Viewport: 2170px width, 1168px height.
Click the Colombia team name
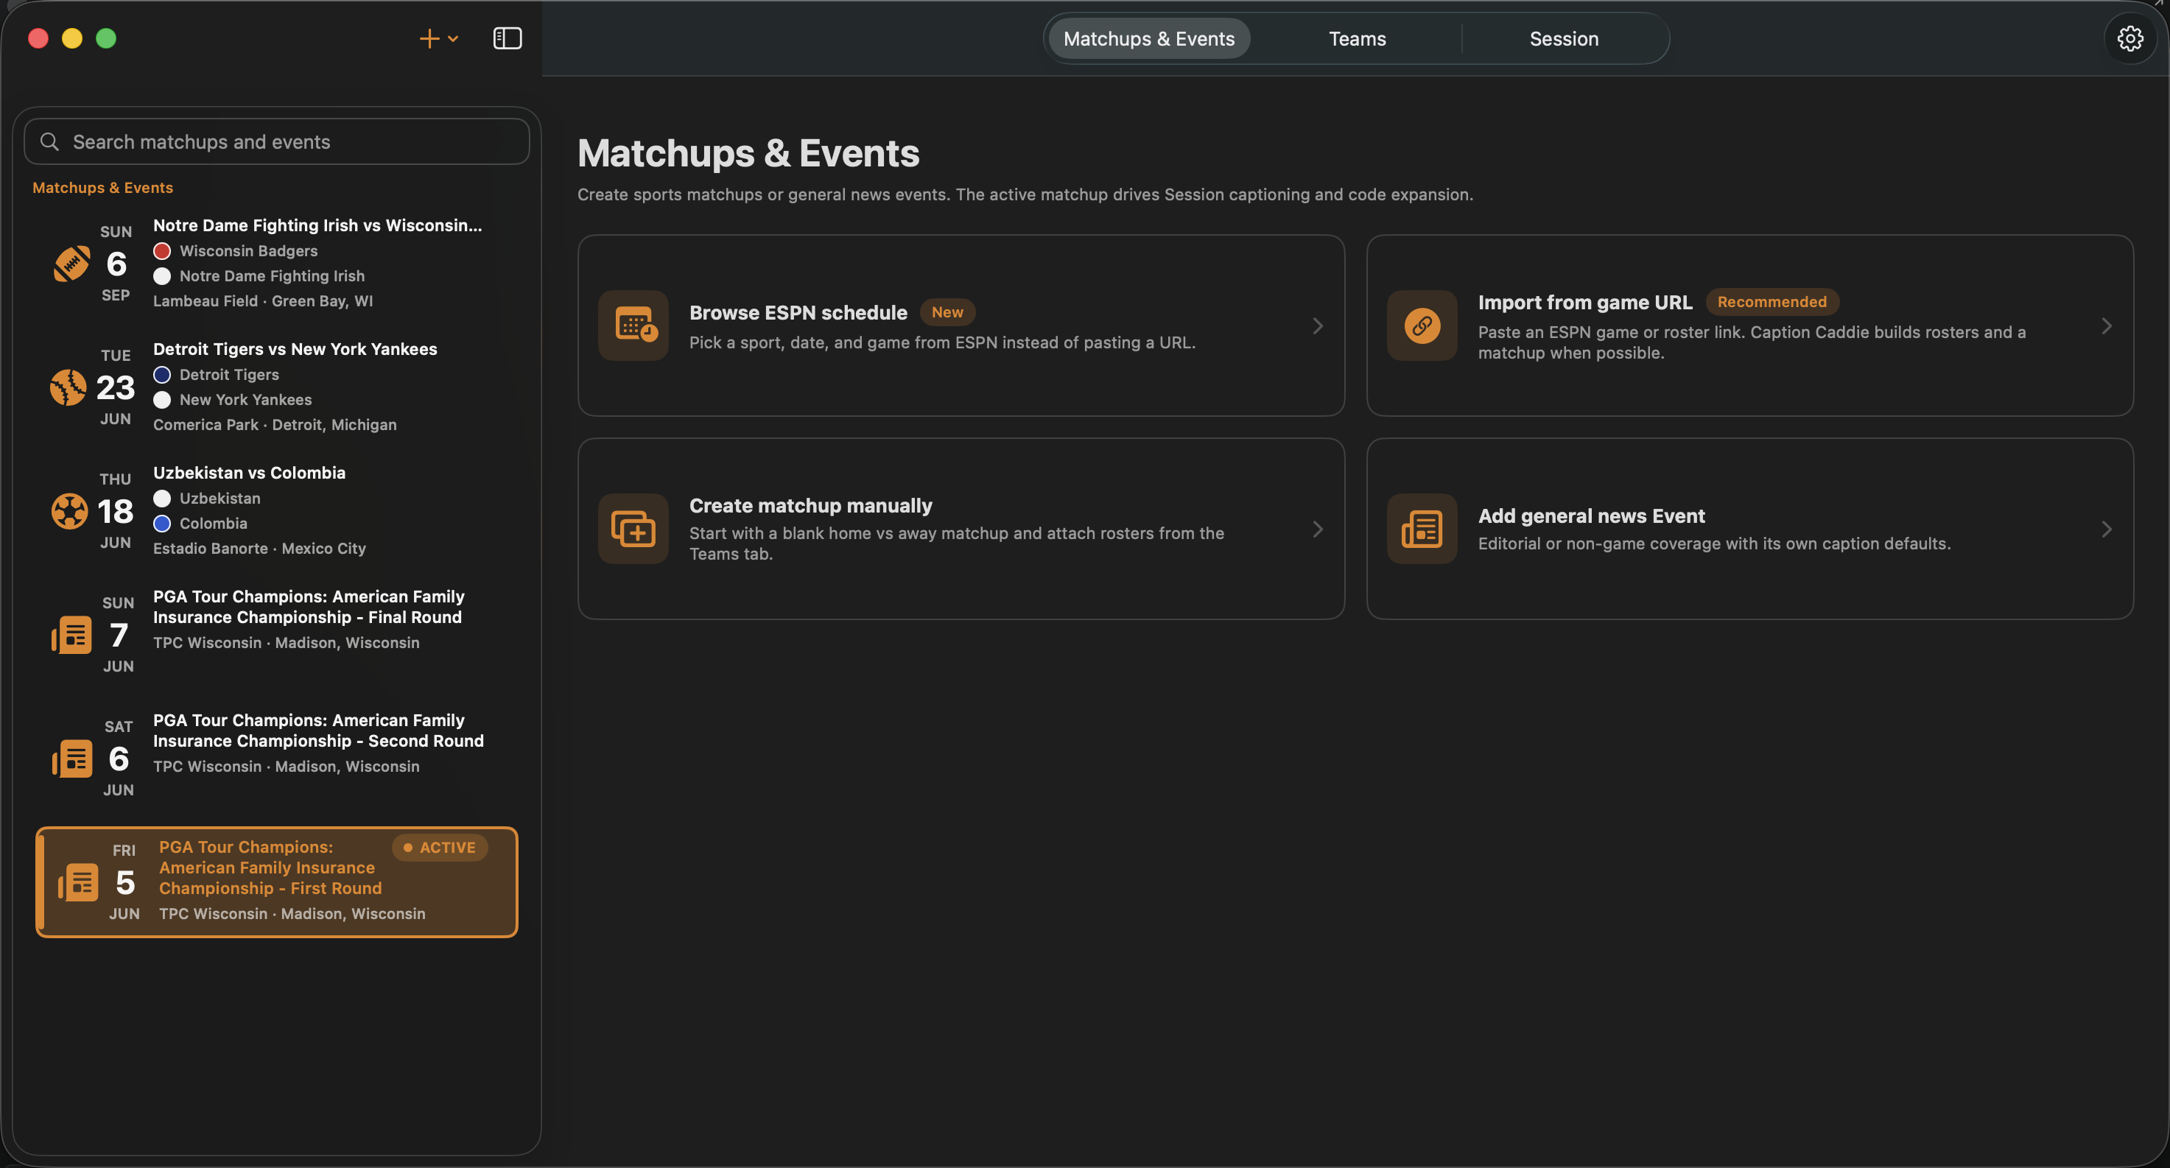tap(213, 524)
